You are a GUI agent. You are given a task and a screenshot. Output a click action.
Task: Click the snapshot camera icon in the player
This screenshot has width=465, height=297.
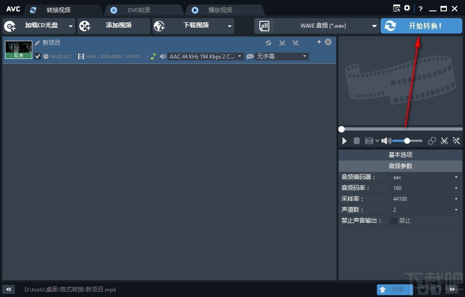coord(369,141)
